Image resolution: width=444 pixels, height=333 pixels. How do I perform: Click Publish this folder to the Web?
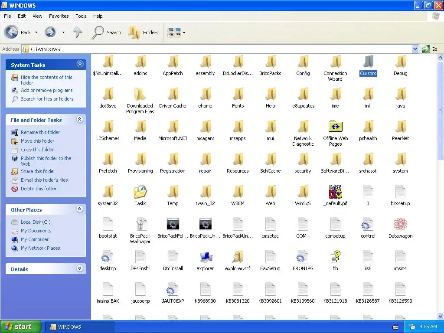click(46, 161)
